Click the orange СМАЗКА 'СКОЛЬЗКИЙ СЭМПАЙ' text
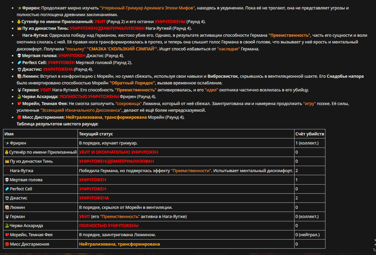The height and width of the screenshot is (255, 376). 122,49
